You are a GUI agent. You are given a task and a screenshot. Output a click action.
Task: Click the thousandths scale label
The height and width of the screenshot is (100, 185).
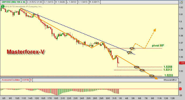click(170, 80)
